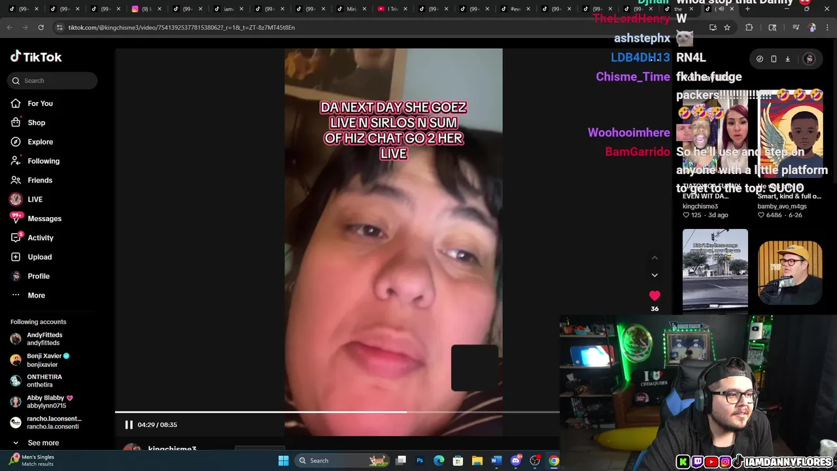This screenshot has width=837, height=471.
Task: Open Word from the taskbar
Action: [x=496, y=461]
